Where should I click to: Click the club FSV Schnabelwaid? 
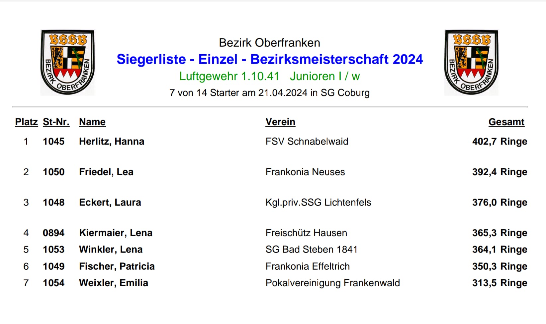coord(307,141)
